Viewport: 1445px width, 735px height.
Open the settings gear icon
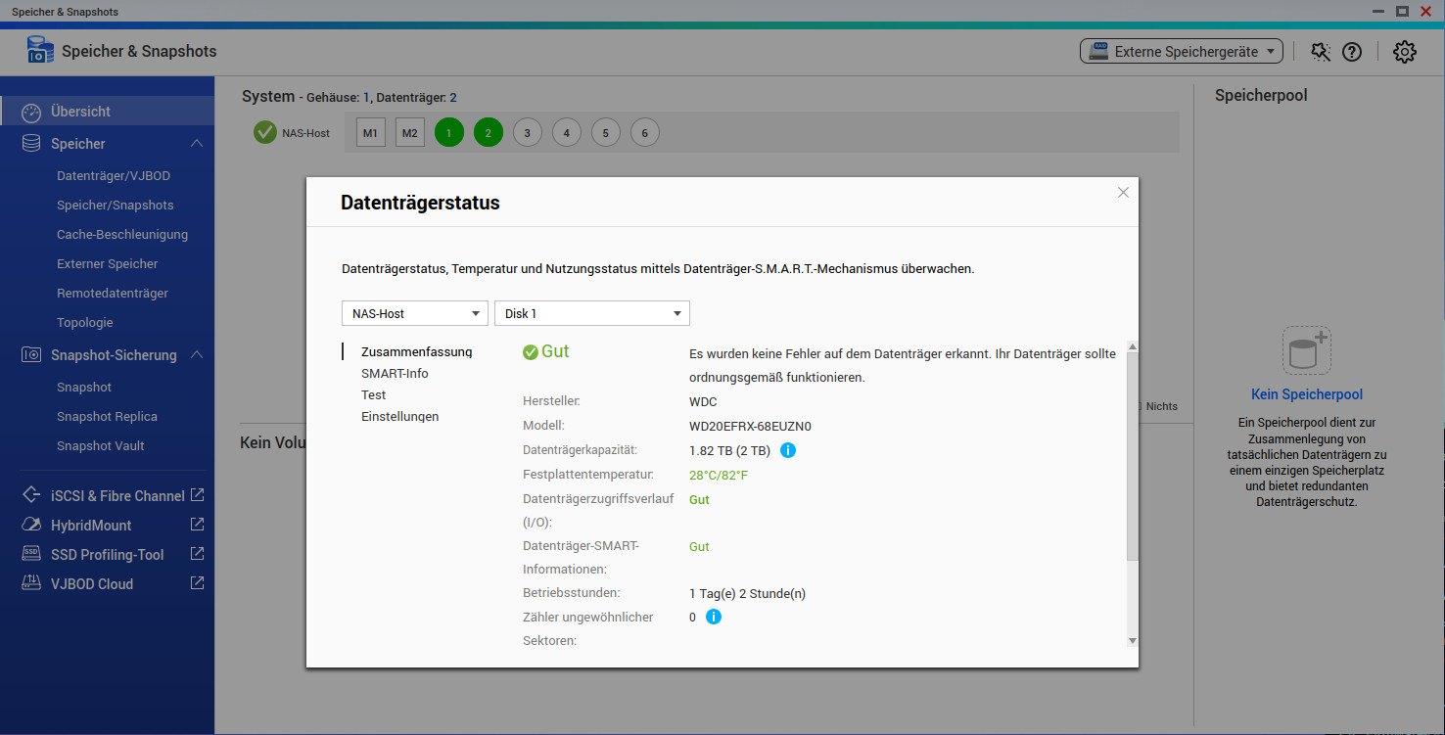(1404, 52)
